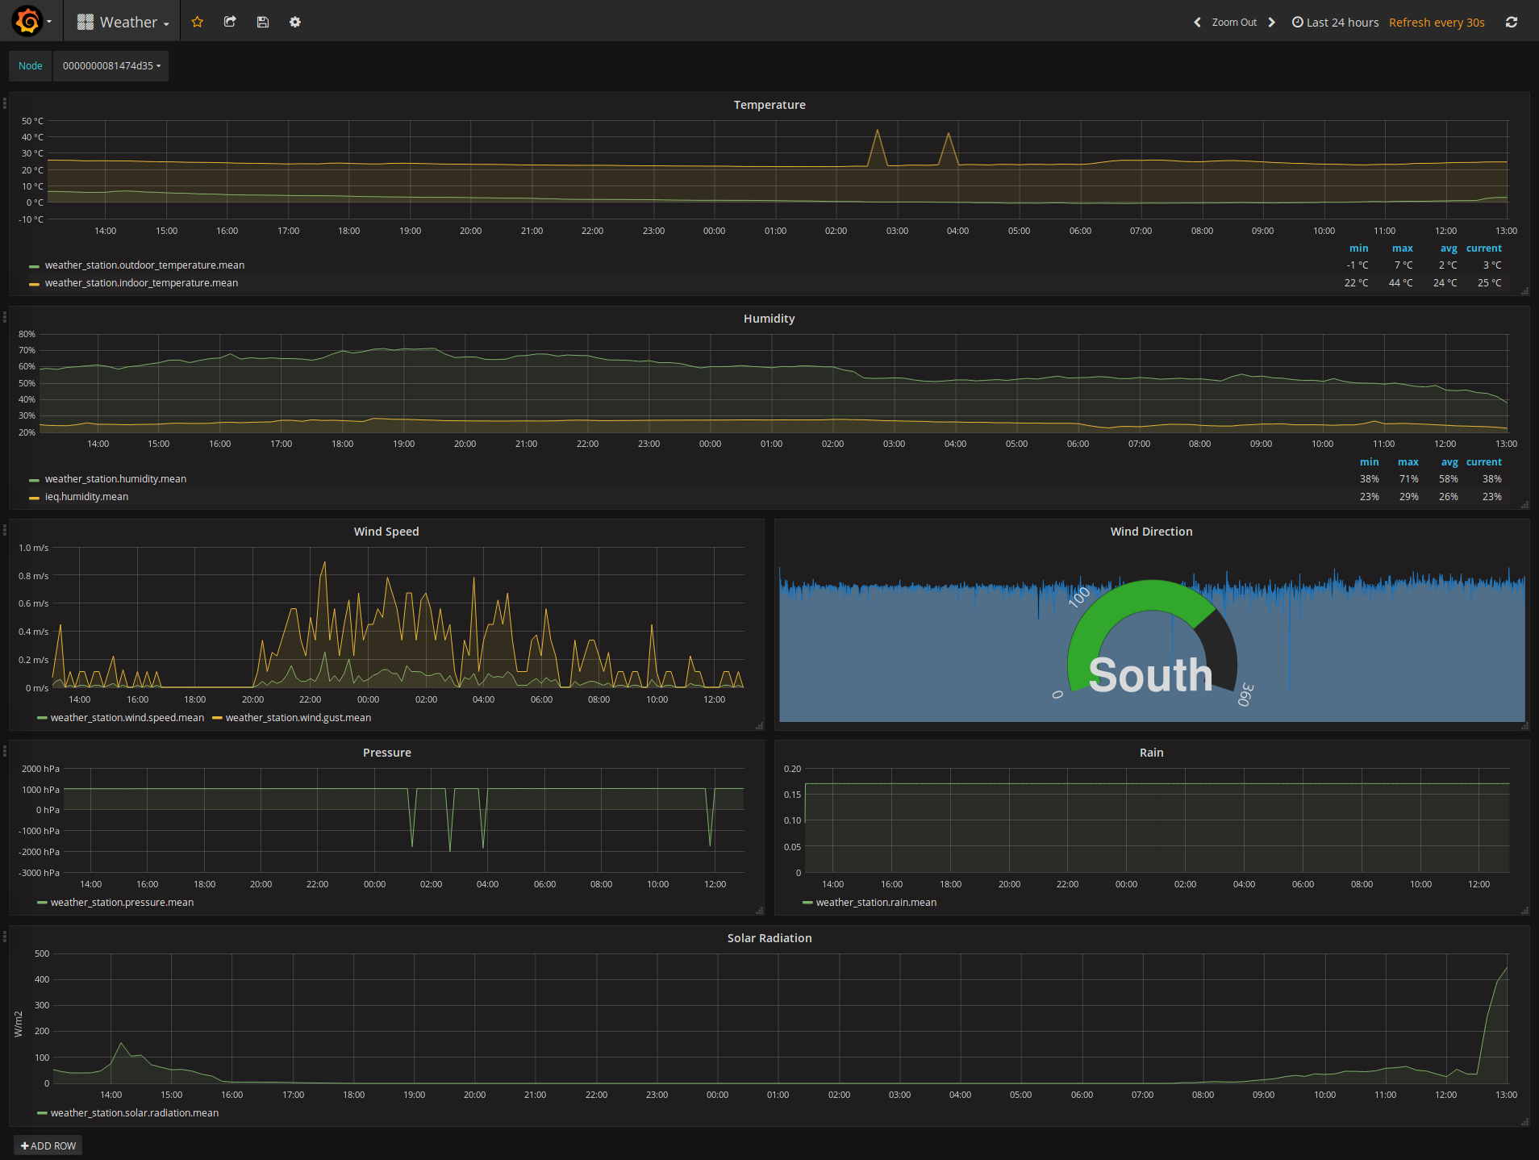Screen dimensions: 1539x1160
Task: Star the Weather dashboard
Action: pos(197,23)
